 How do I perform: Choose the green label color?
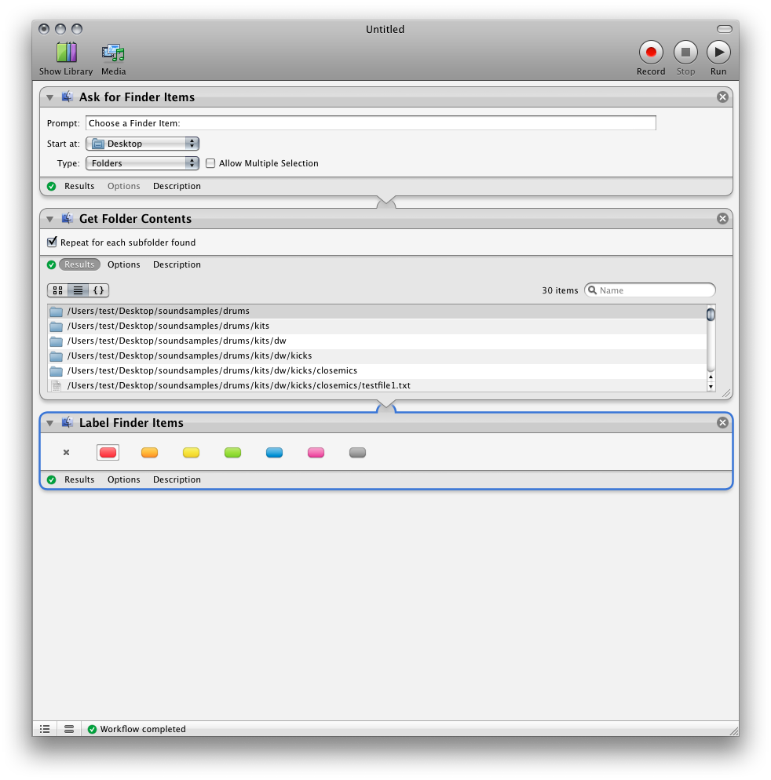point(232,452)
